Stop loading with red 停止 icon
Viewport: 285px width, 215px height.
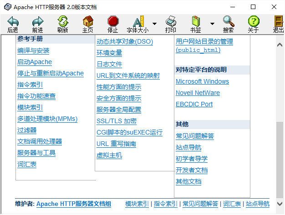(x=113, y=25)
